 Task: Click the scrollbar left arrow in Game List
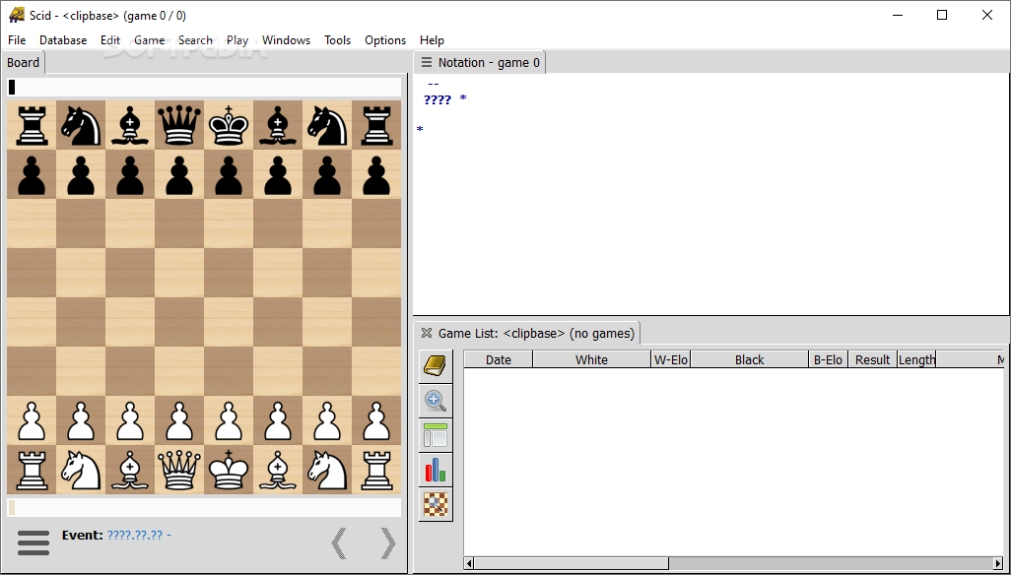click(469, 563)
